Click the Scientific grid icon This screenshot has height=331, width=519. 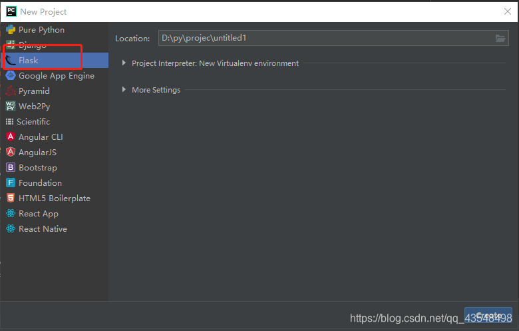point(9,122)
